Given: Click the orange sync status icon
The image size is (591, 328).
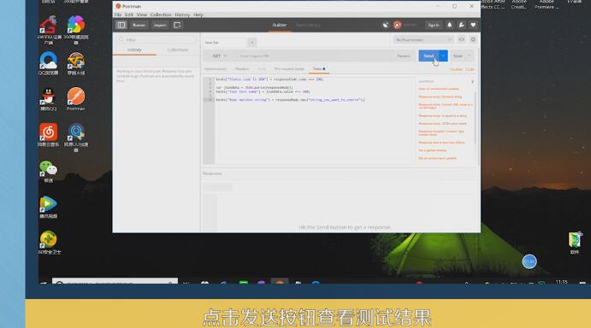Looking at the screenshot, I should pyautogui.click(x=397, y=26).
